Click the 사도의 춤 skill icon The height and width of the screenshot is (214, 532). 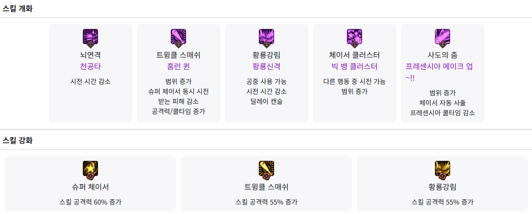pos(443,37)
